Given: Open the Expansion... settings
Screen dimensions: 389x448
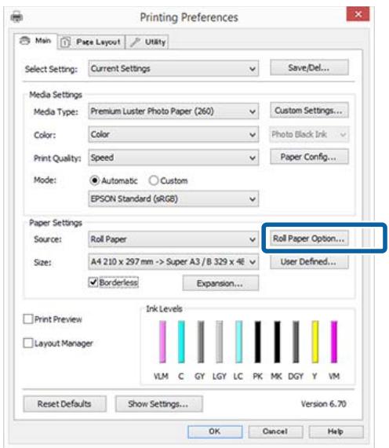Looking at the screenshot, I should click(x=220, y=283).
